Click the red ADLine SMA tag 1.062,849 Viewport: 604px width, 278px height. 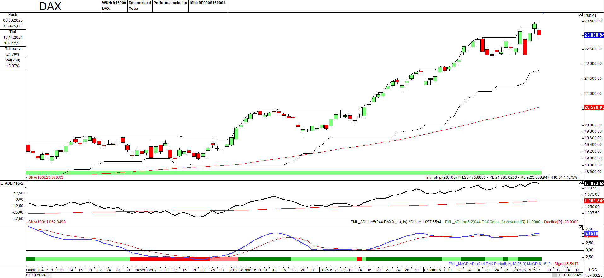pos(594,201)
